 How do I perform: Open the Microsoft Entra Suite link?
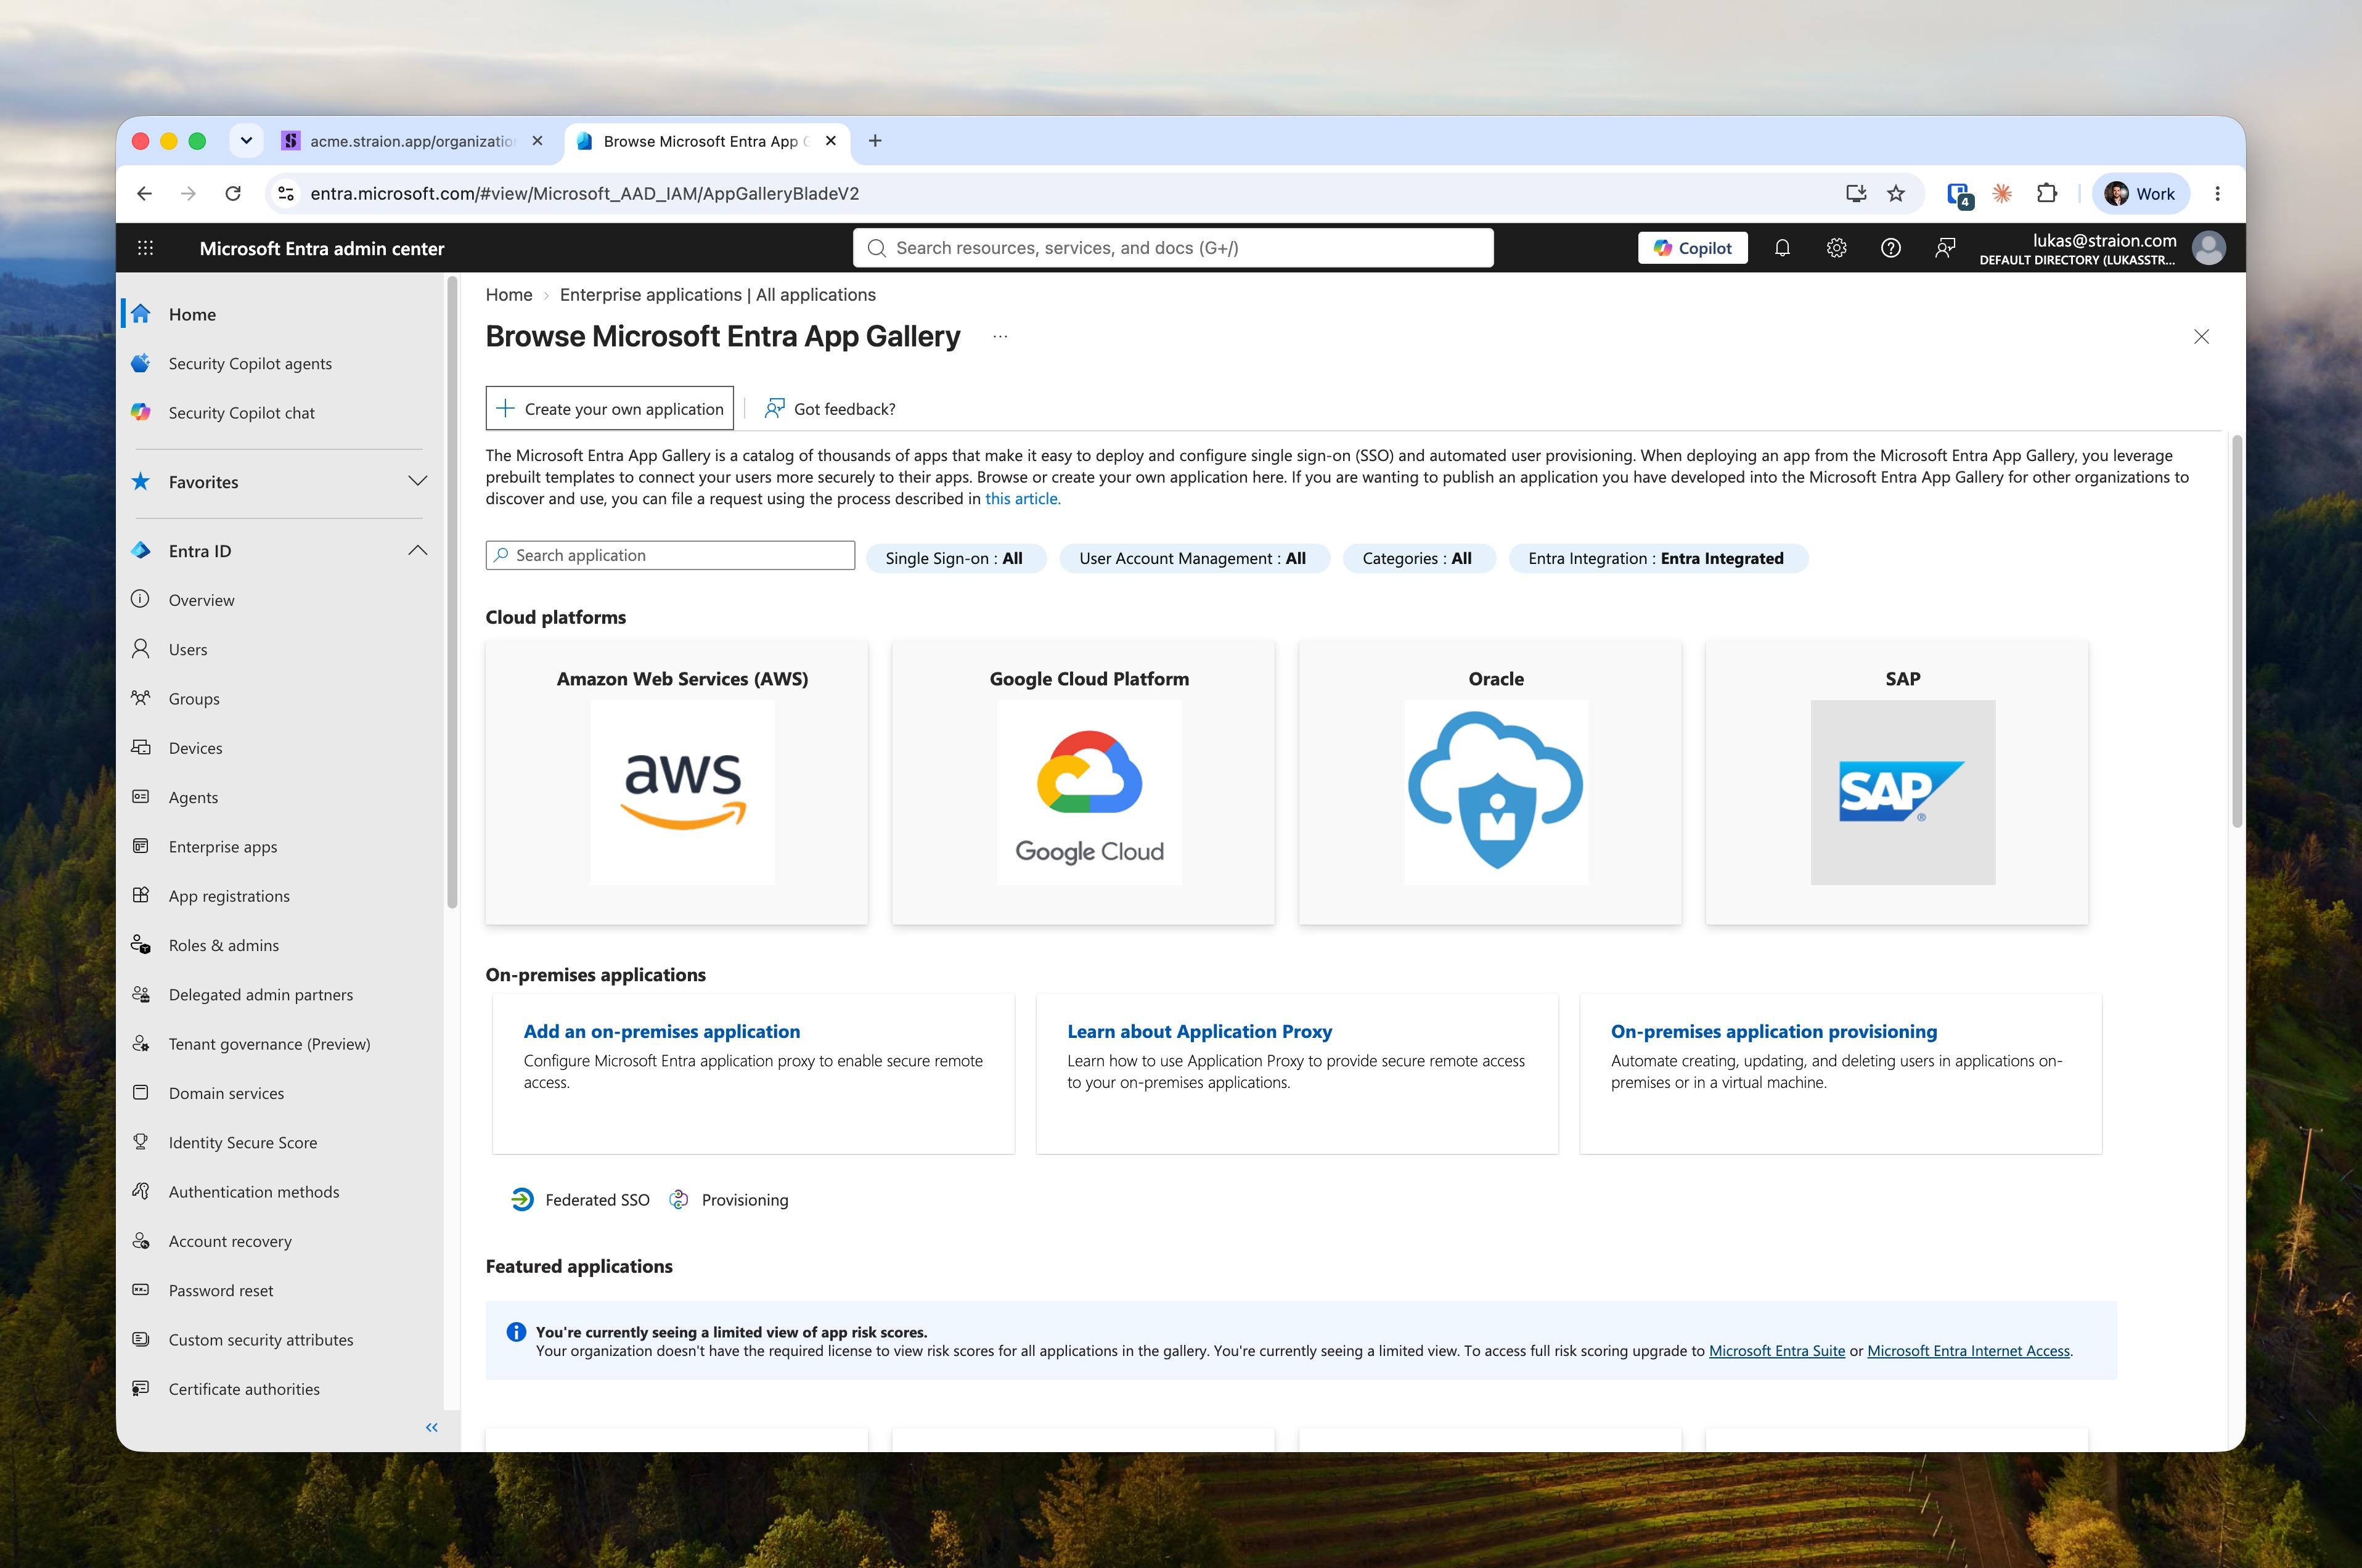point(1776,1350)
